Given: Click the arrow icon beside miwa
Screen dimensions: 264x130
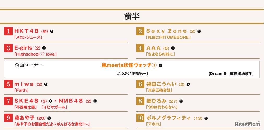Looking at the screenshot, I should (x=46, y=84).
